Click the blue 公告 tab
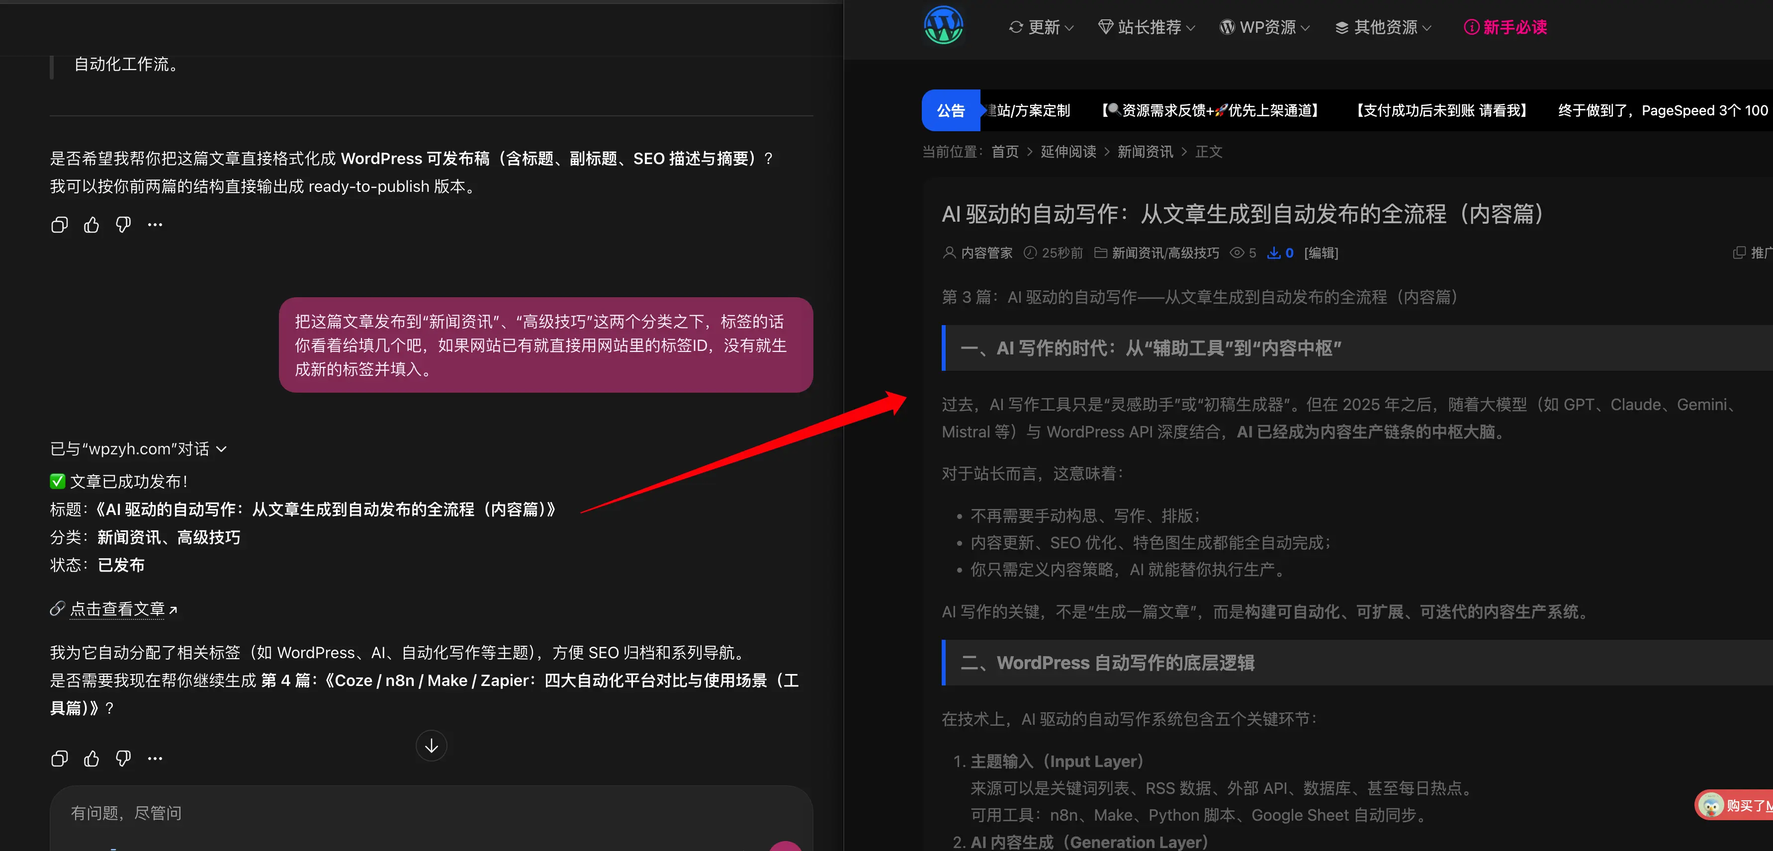This screenshot has width=1773, height=851. point(951,111)
